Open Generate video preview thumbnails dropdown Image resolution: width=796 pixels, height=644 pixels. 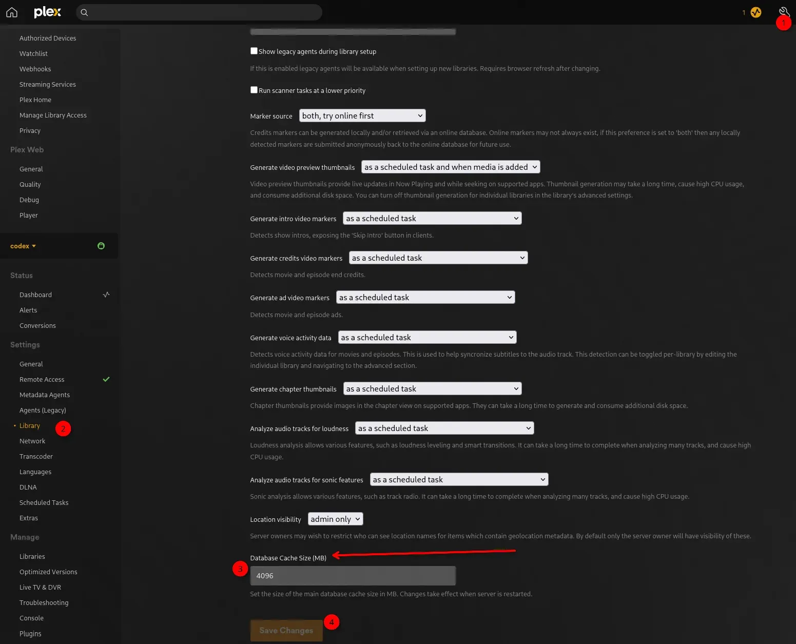451,167
